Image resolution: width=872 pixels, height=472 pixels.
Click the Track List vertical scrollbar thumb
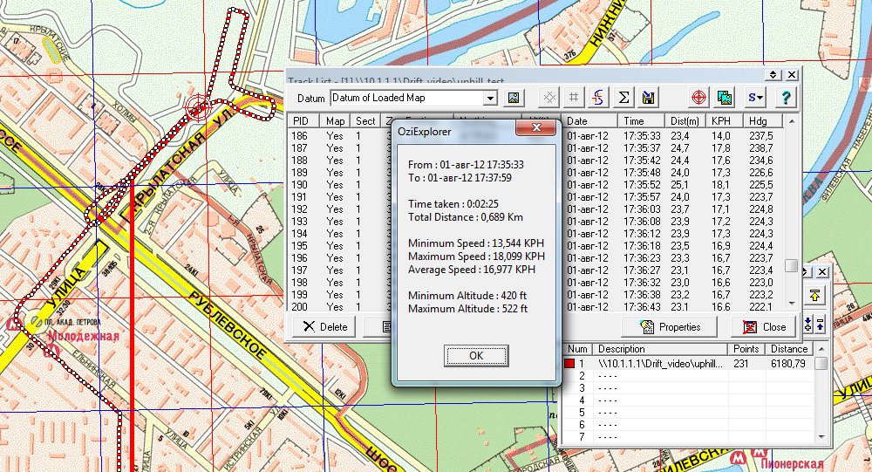792,266
